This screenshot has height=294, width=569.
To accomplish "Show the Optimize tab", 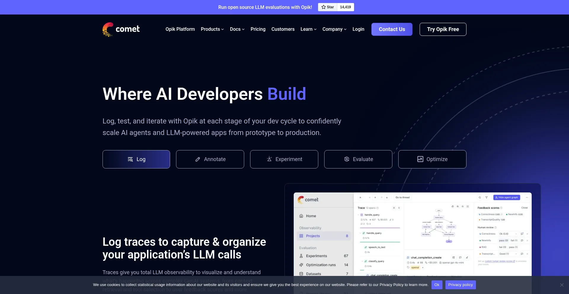I will click(x=432, y=159).
